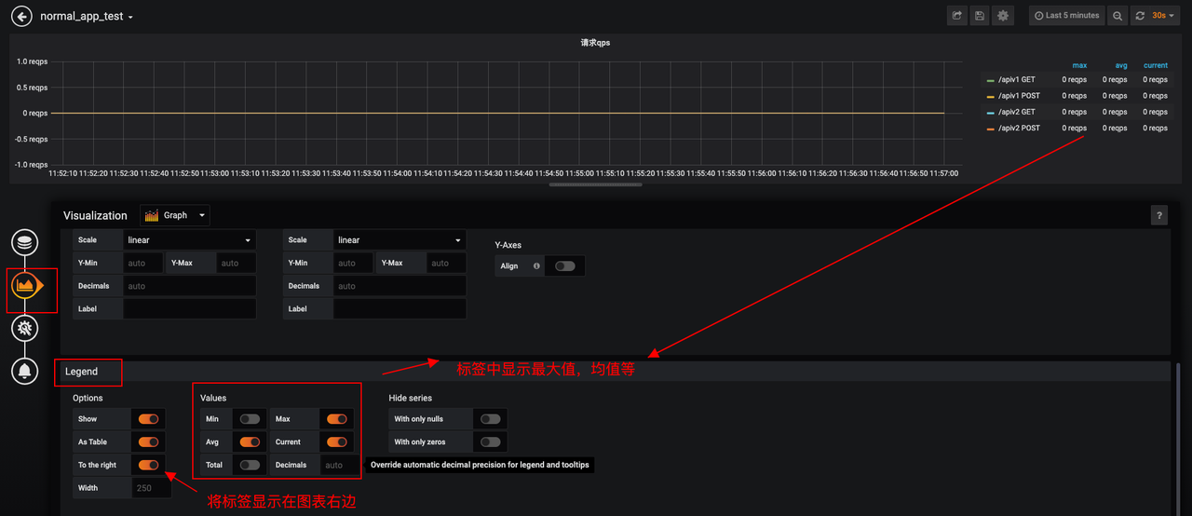The width and height of the screenshot is (1192, 516).
Task: Click the legend Decimals field
Action: tap(340, 465)
